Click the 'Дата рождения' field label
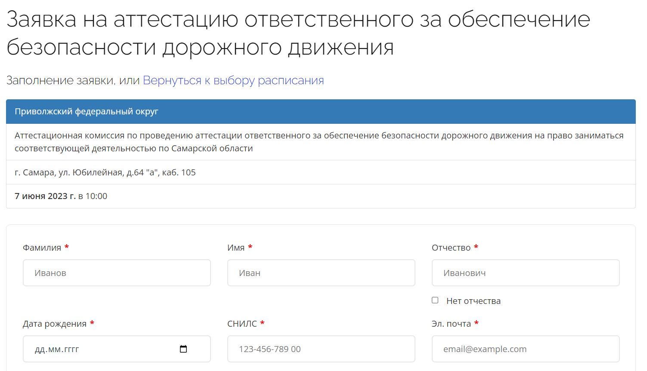This screenshot has width=647, height=371. click(x=55, y=324)
